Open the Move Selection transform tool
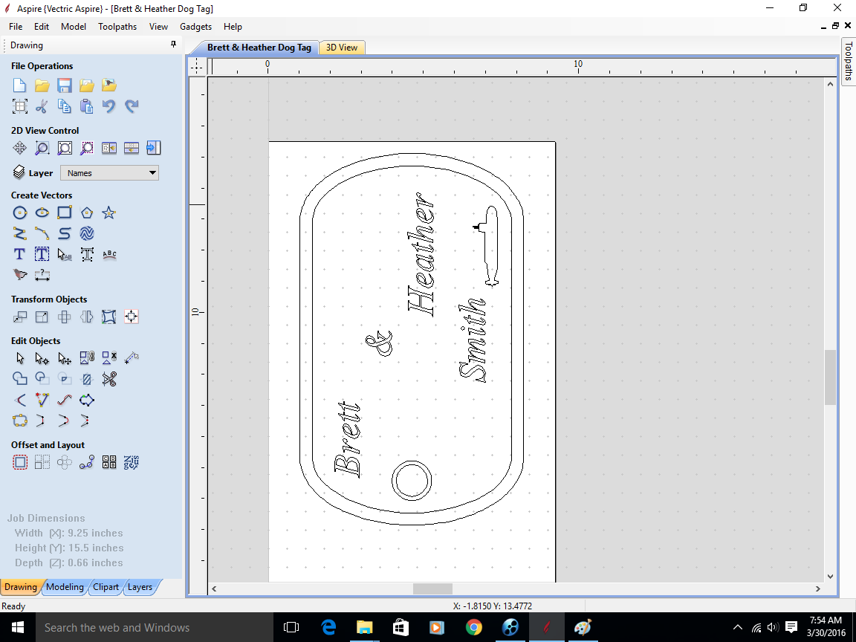Image resolution: width=856 pixels, height=642 pixels. [19, 317]
